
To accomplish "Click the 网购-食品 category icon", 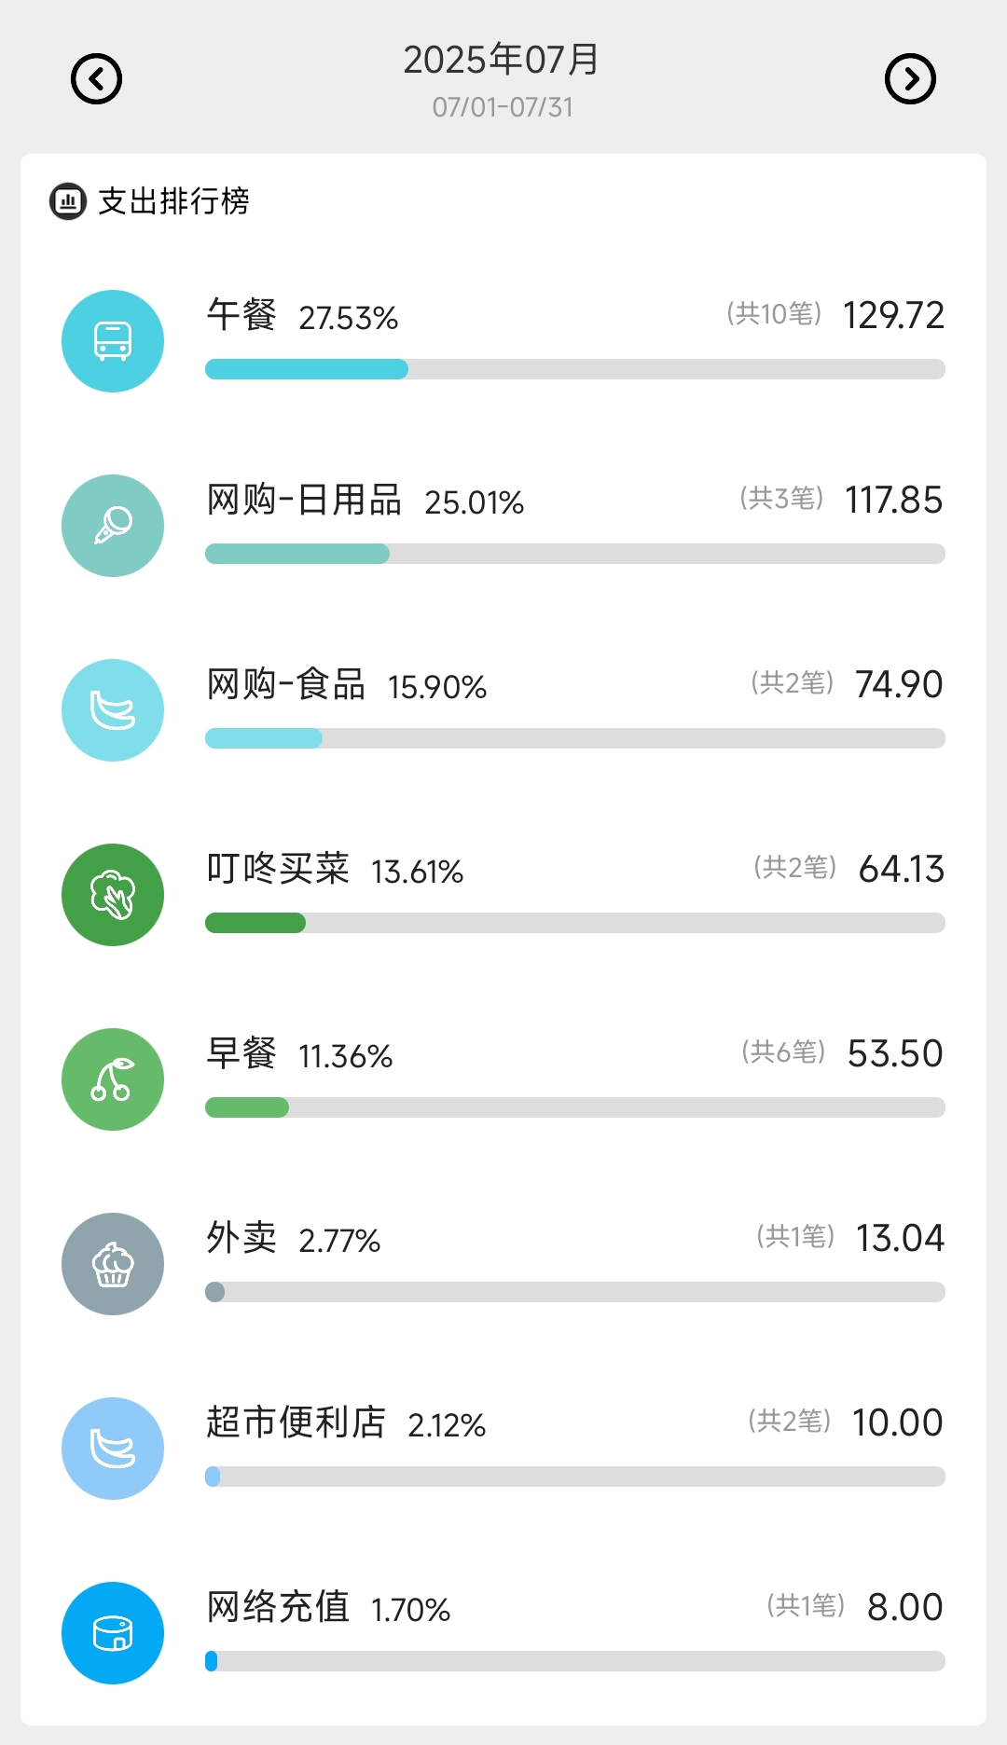I will 113,710.
